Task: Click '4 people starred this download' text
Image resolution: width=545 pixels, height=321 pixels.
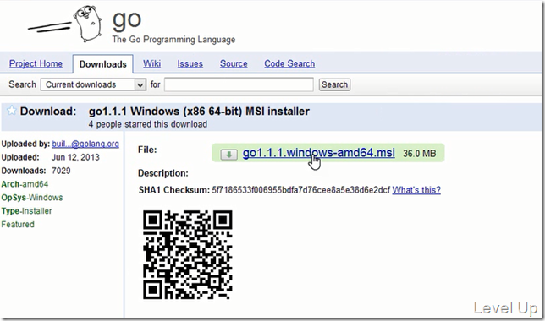Action: (148, 124)
